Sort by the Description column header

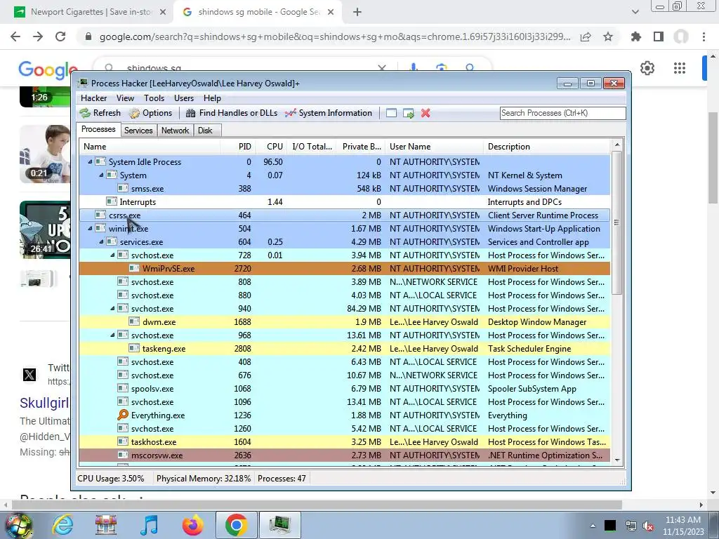coord(547,147)
